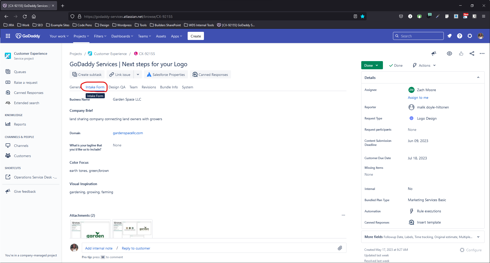
Task: Open Customers in the sidebar
Action: (x=22, y=156)
